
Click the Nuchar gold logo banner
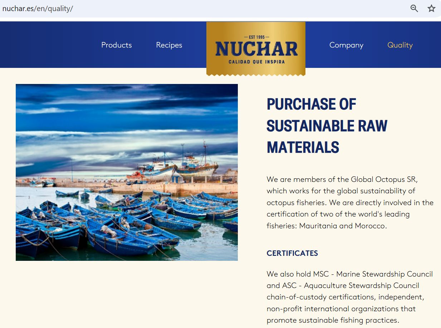[x=256, y=49]
